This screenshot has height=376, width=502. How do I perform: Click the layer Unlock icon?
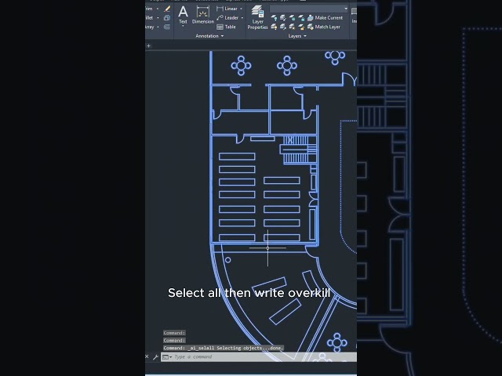pyautogui.click(x=301, y=27)
